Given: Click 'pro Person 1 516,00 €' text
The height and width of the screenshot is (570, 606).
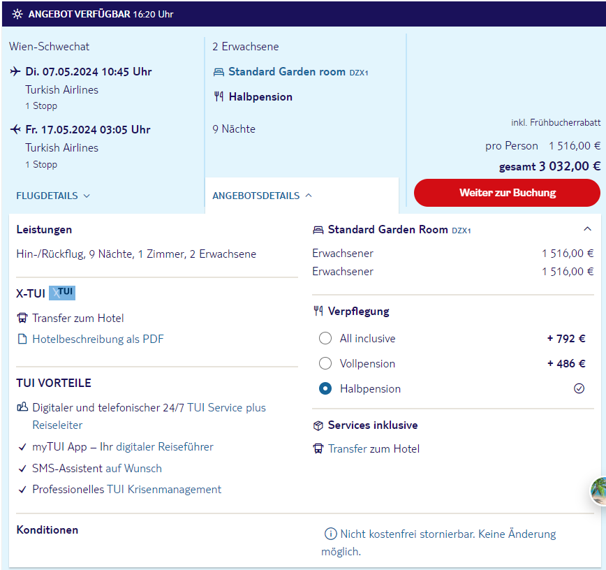Looking at the screenshot, I should (542, 146).
